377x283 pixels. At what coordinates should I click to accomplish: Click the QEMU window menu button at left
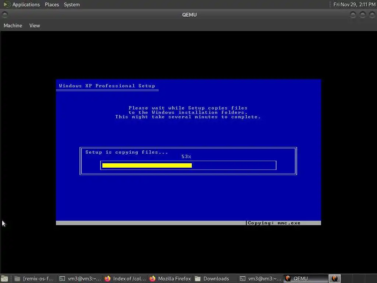tap(4, 15)
